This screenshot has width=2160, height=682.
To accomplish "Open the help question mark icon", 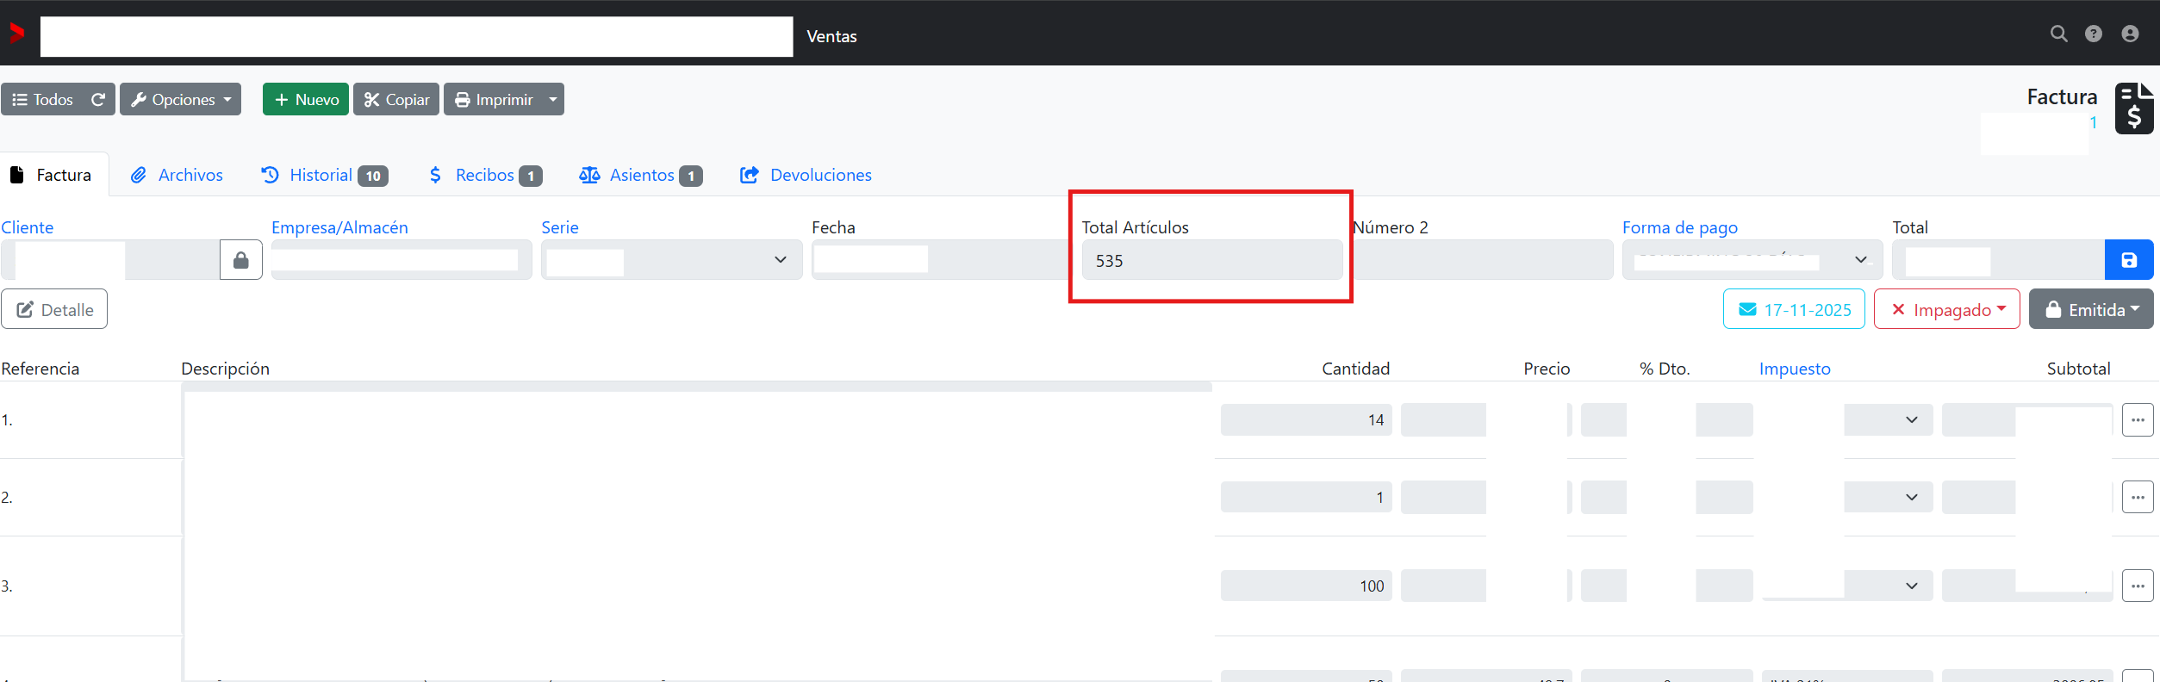I will coord(2094,34).
